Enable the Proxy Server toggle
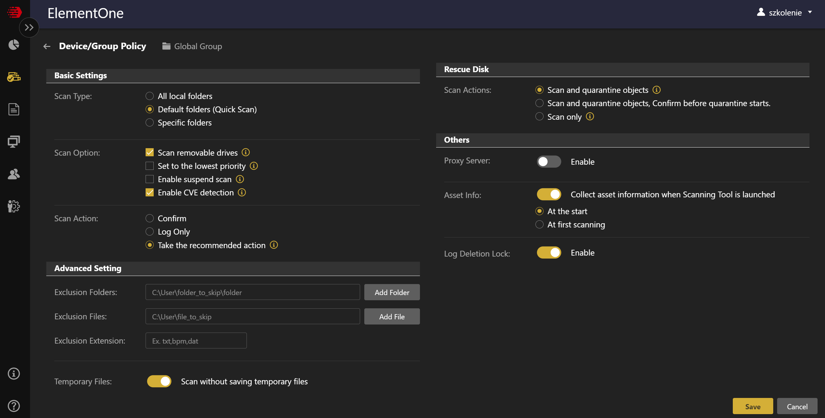 549,161
